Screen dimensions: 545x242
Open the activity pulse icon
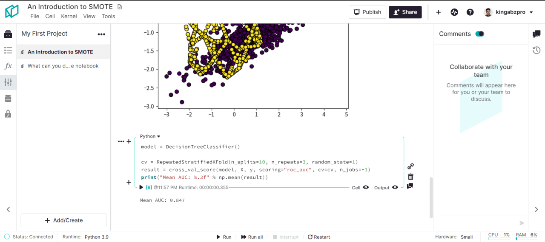click(x=454, y=12)
